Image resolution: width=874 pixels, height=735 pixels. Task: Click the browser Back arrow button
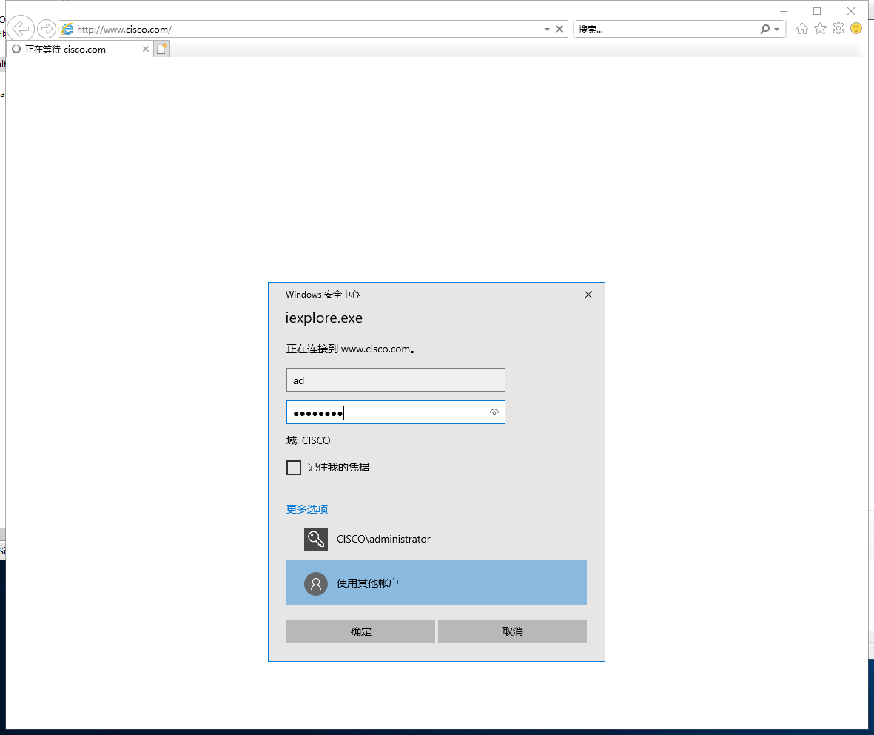[21, 28]
